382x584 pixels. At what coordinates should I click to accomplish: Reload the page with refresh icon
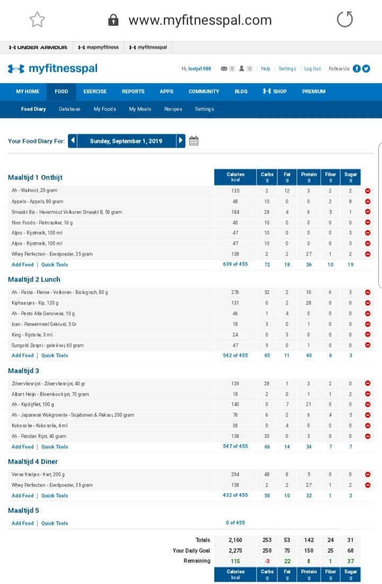[345, 19]
